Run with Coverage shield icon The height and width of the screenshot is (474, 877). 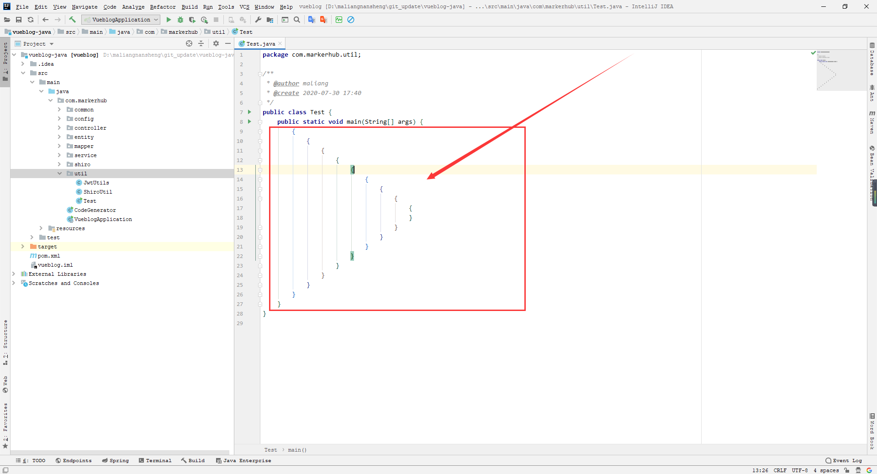(x=192, y=20)
